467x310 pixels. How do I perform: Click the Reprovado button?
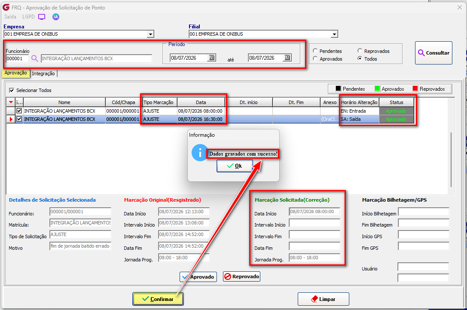(241, 276)
